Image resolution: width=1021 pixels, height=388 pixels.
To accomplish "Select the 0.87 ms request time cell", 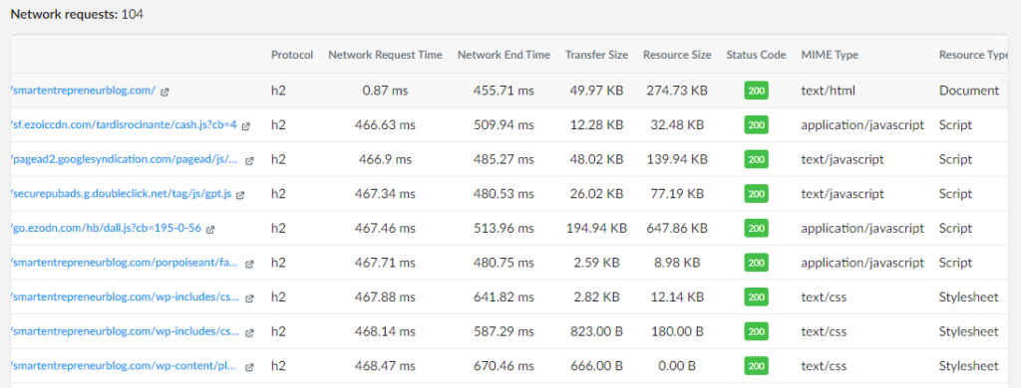I will click(x=386, y=91).
